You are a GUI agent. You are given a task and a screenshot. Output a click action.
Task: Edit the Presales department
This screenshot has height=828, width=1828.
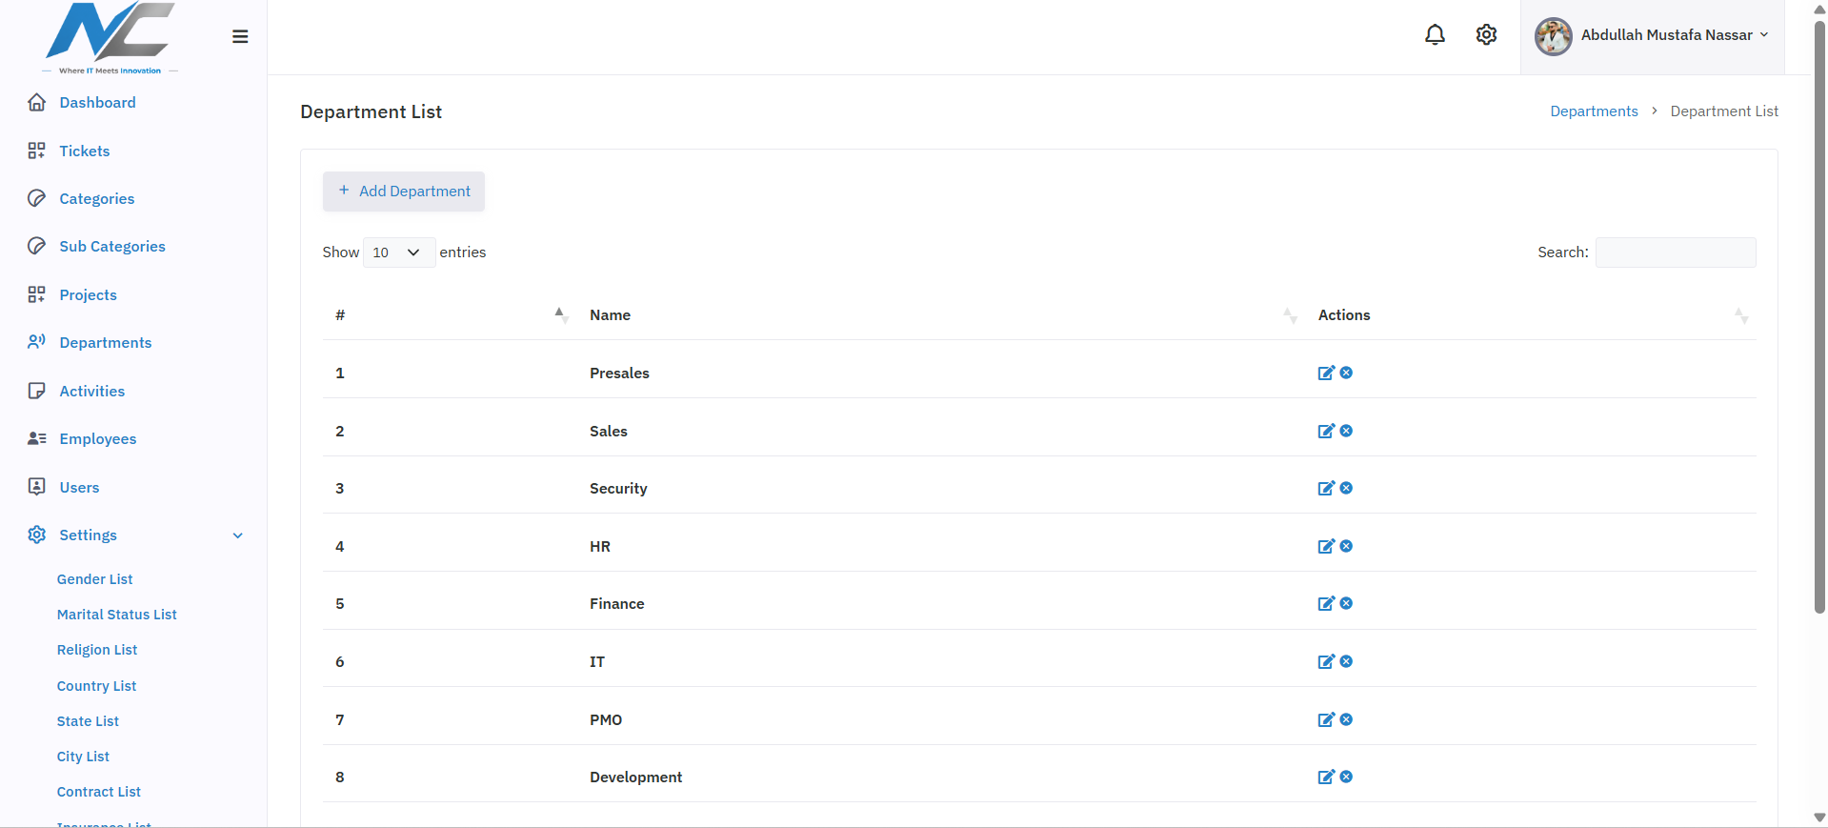coord(1326,374)
